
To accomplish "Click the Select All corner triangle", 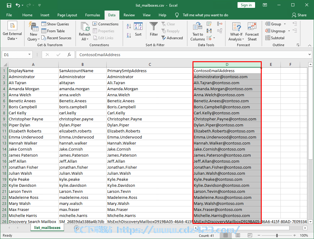I will coord(5,65).
